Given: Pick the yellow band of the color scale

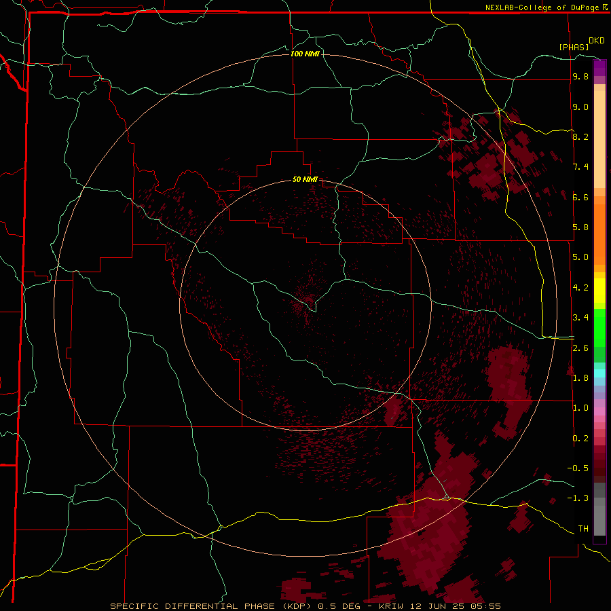Looking at the screenshot, I should click(599, 291).
